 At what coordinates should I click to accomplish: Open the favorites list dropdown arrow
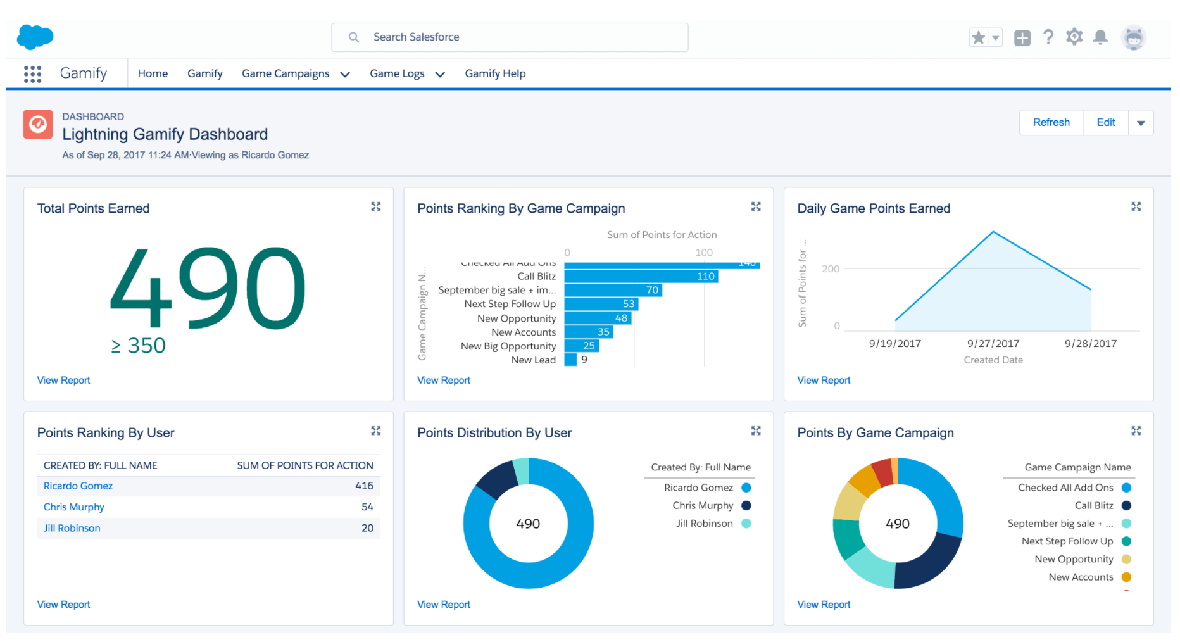coord(995,37)
